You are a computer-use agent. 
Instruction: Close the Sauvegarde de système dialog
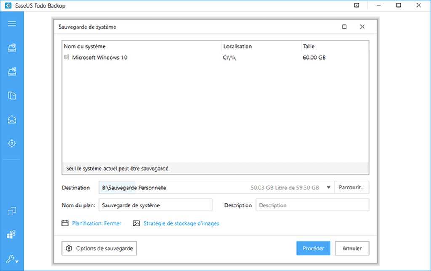pos(362,27)
